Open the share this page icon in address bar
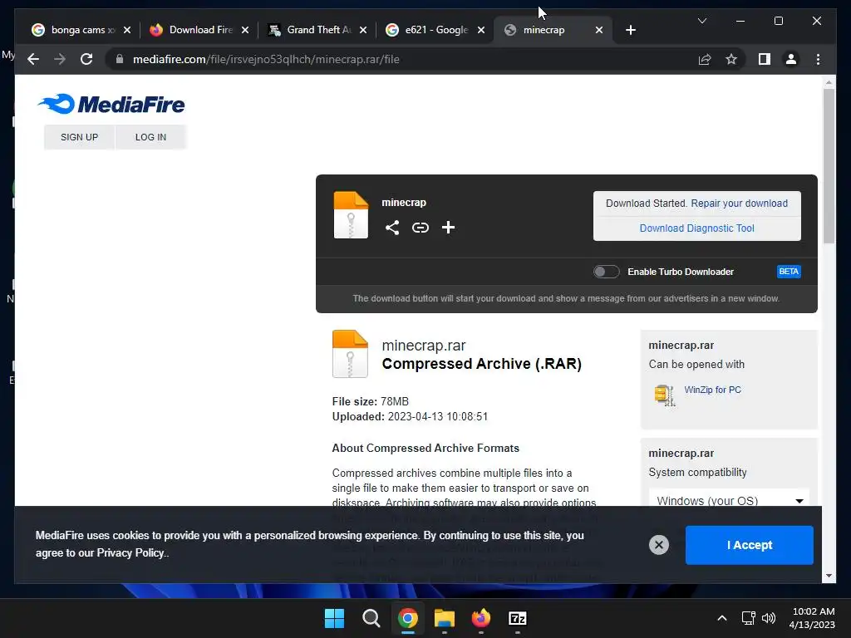Screen dimensions: 851x638 coord(705,59)
